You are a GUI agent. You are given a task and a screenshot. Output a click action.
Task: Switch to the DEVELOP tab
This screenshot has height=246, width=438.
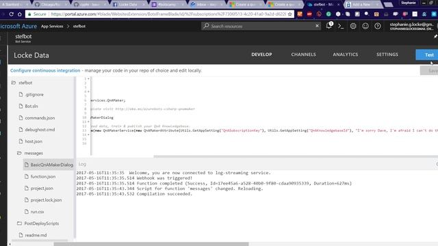pos(261,55)
